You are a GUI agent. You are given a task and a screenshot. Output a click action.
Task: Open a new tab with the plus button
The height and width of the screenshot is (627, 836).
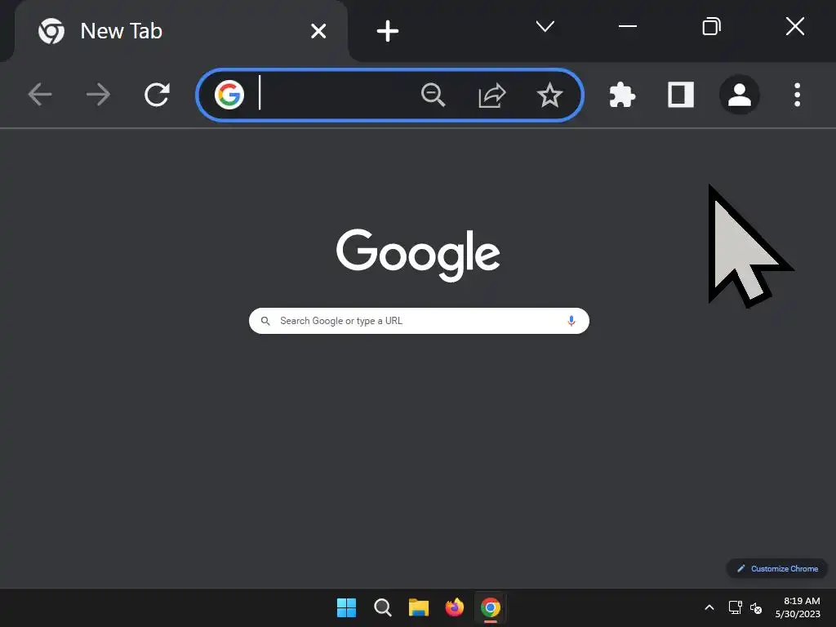[388, 31]
